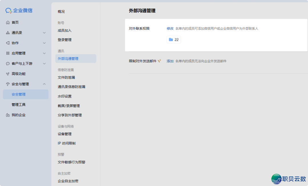Viewport: 308px width, 186px height.
Task: Select 文件防泄漏 in the settings list
Action: pos(66,77)
